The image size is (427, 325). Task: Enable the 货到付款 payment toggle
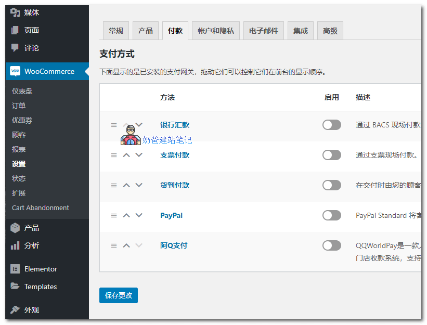coord(331,185)
